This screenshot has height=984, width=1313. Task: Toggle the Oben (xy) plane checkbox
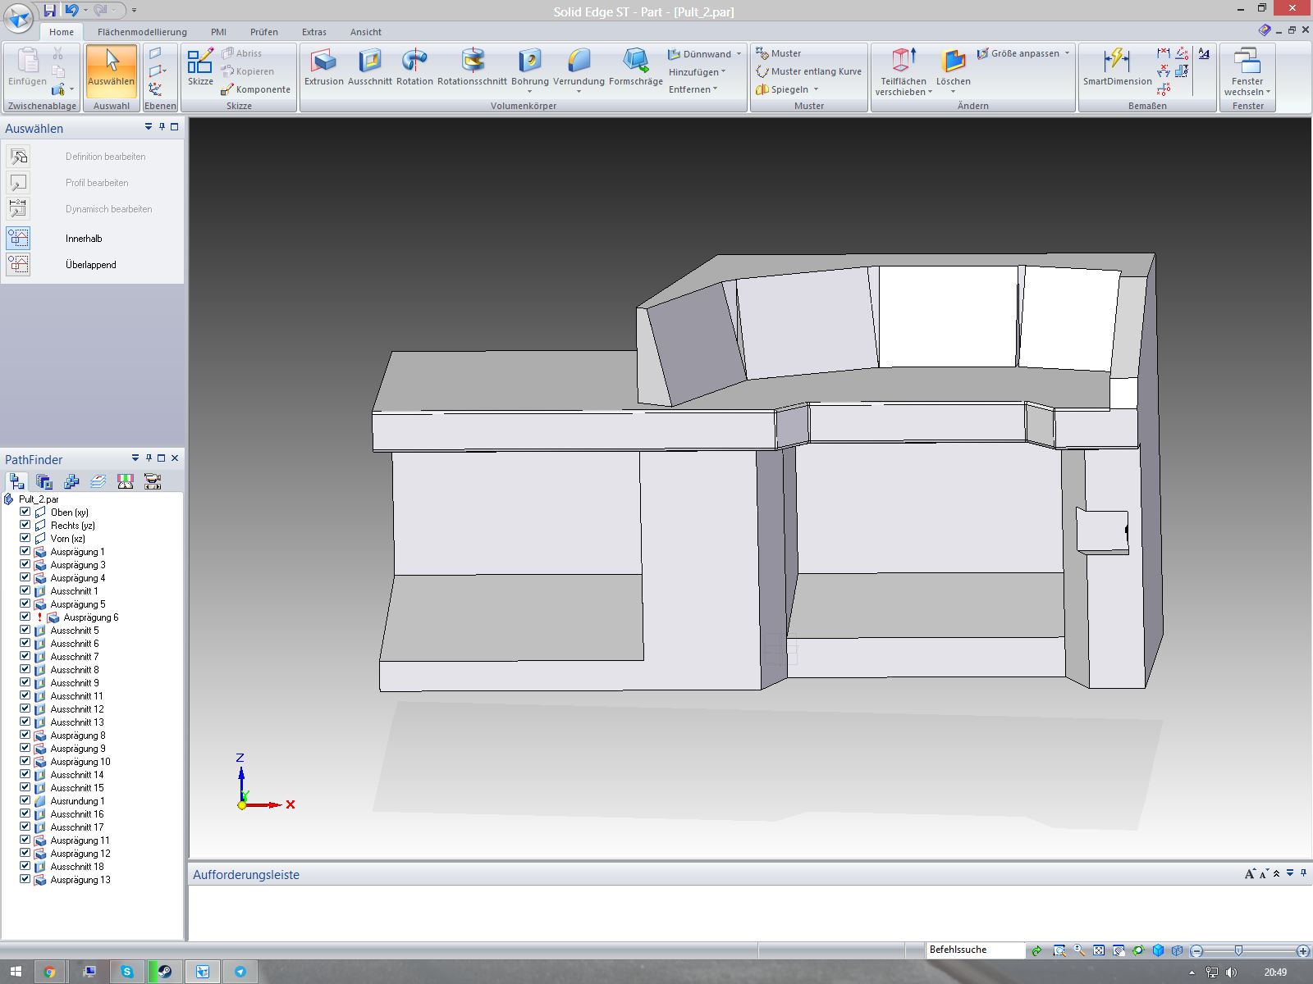pyautogui.click(x=25, y=512)
